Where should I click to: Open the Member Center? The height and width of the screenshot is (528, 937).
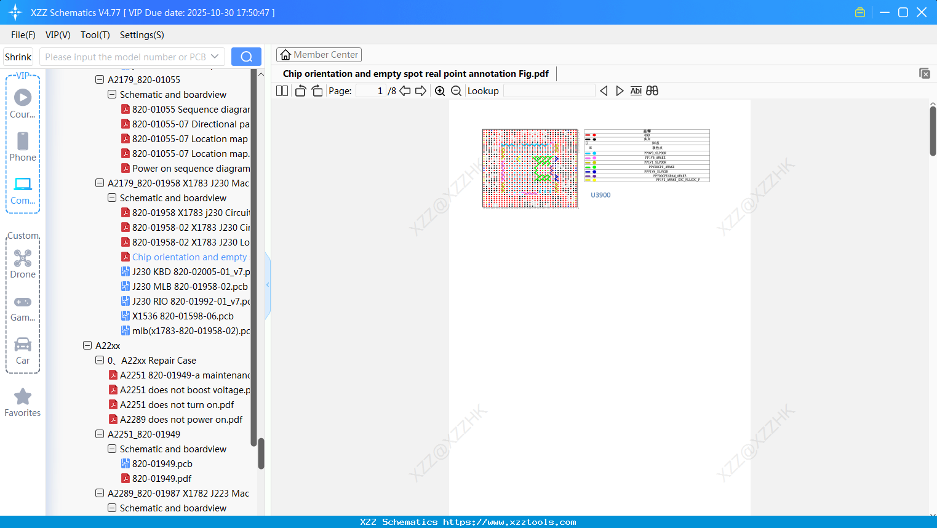[319, 55]
